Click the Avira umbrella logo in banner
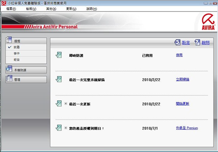Screen dimensions: 218x152 (208, 22)
